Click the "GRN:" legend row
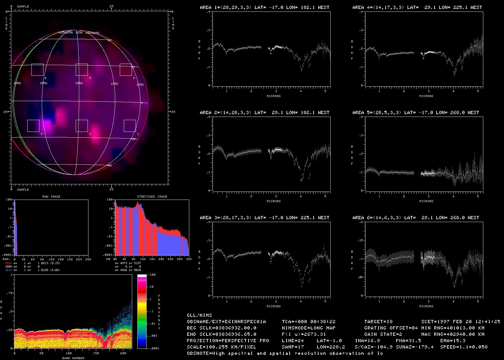 23,267
